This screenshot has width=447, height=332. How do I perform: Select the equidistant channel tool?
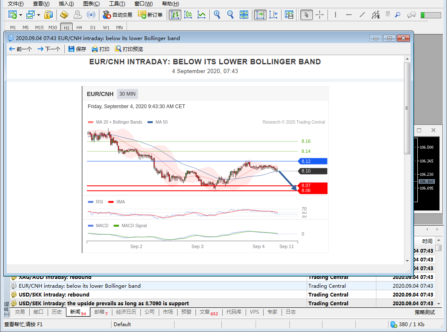pos(376,15)
